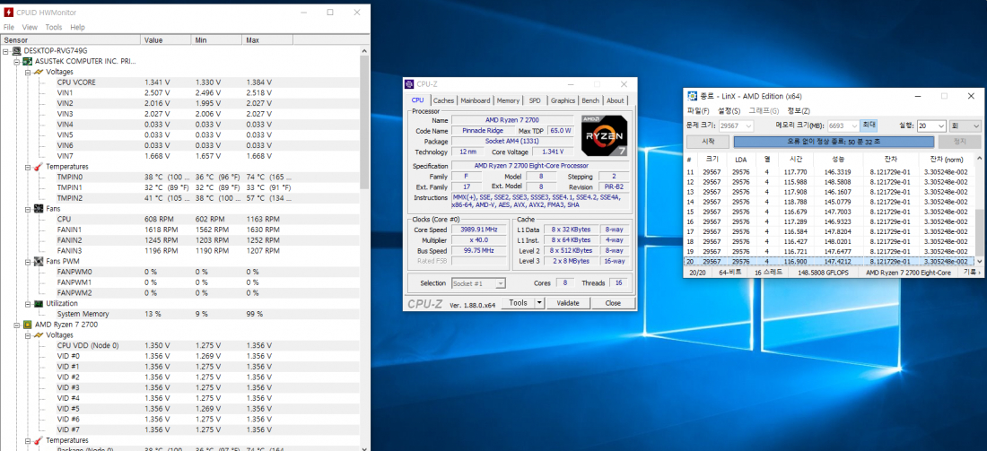Open LinX run count dropdown showing 20
The width and height of the screenshot is (987, 451).
(x=940, y=126)
